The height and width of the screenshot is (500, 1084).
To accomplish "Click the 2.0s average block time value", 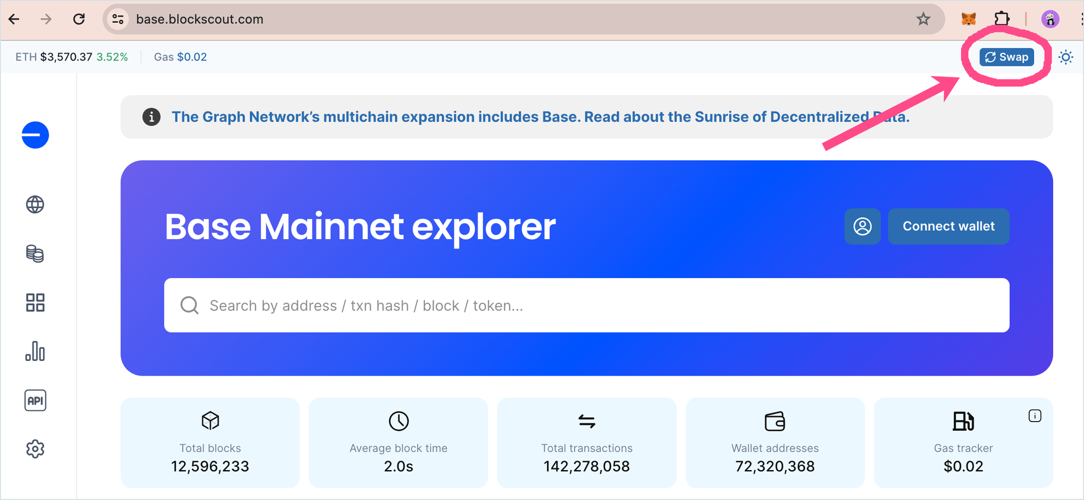I will click(x=398, y=466).
